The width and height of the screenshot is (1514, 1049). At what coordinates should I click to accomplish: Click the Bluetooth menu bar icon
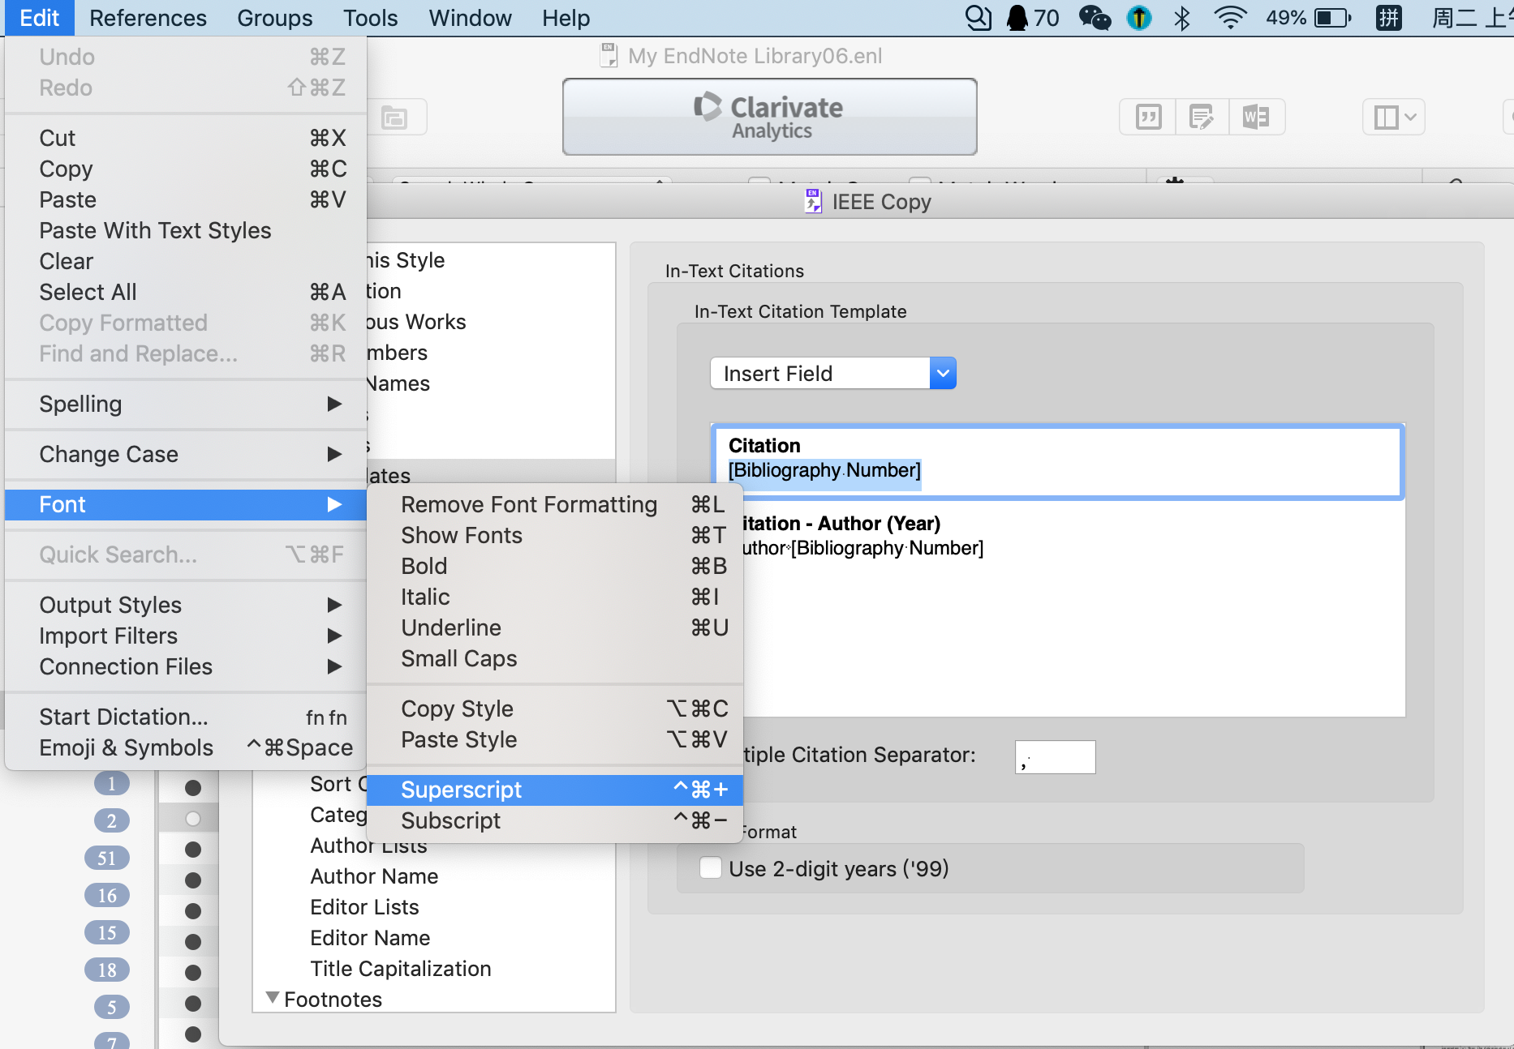1182,18
